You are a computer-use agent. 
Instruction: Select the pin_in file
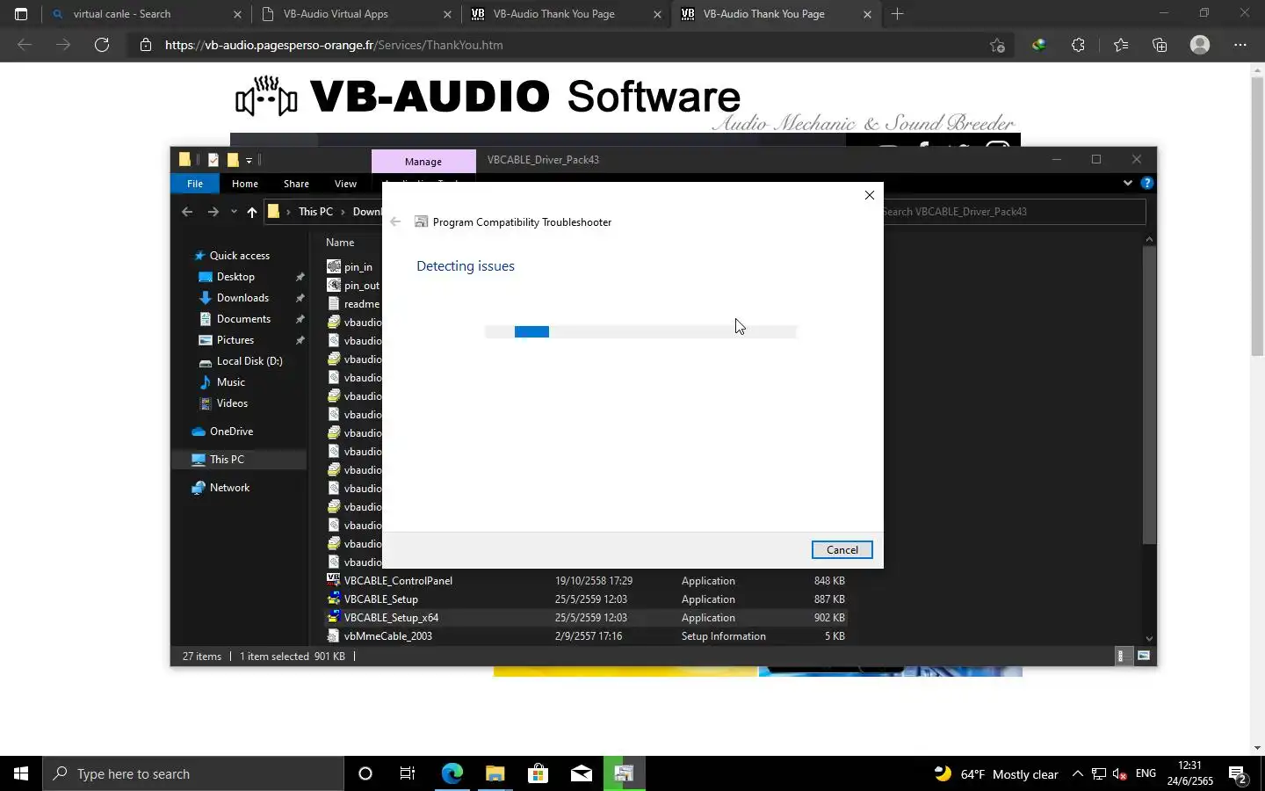pos(358,267)
